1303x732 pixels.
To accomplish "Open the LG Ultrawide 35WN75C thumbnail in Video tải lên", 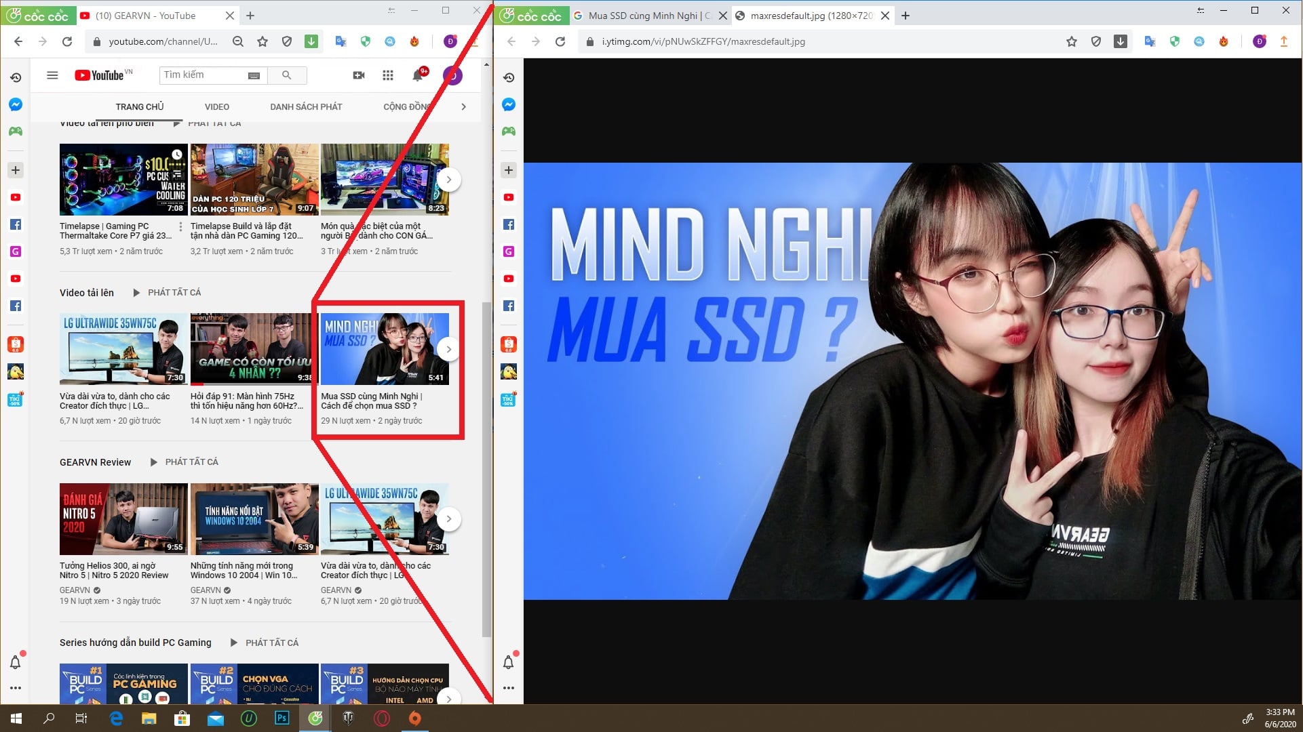I will (x=123, y=349).
